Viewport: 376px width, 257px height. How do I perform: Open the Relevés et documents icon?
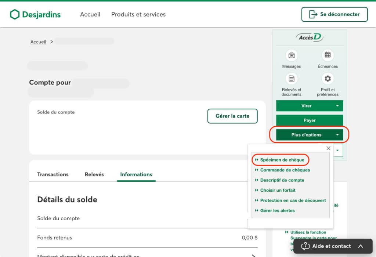292,79
